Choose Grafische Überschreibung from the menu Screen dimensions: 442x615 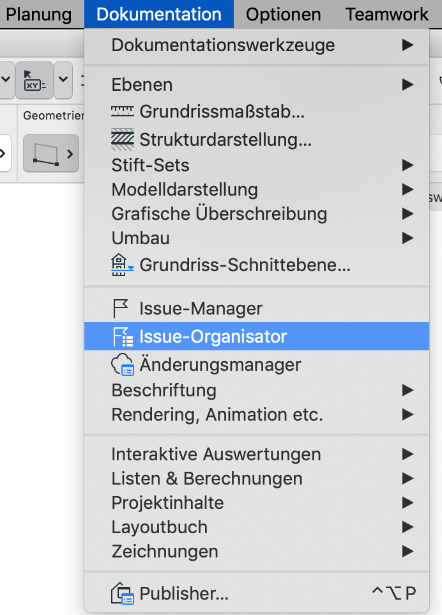[x=219, y=214]
